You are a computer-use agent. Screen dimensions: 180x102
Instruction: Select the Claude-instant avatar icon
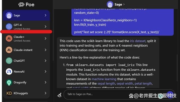(x=9, y=50)
